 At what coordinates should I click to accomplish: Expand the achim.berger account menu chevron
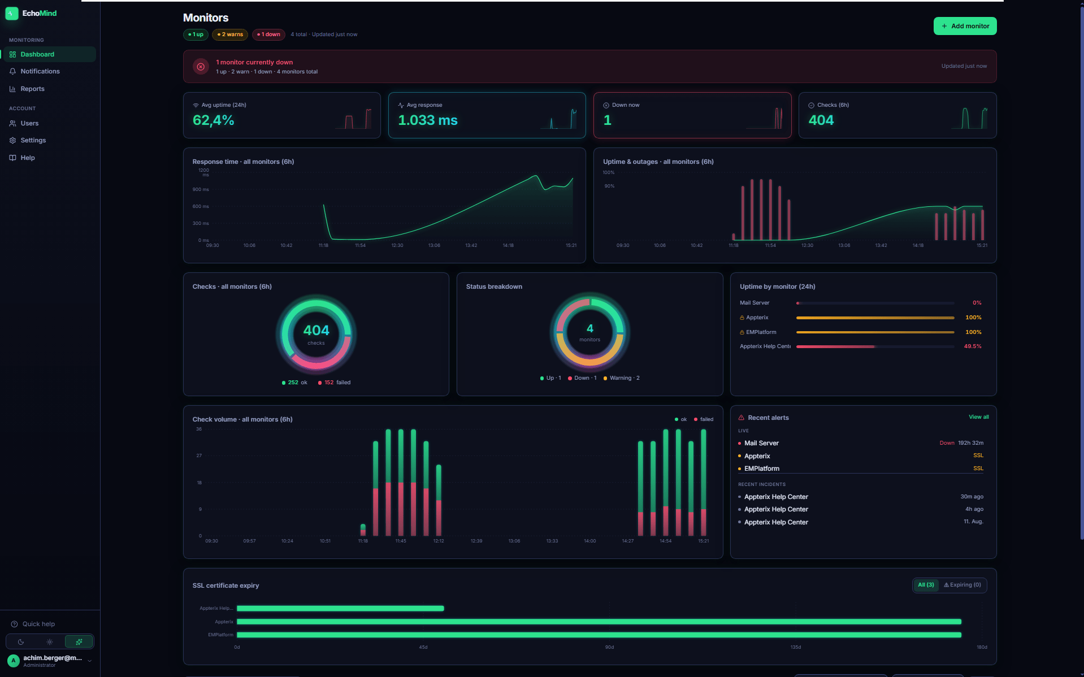89,661
